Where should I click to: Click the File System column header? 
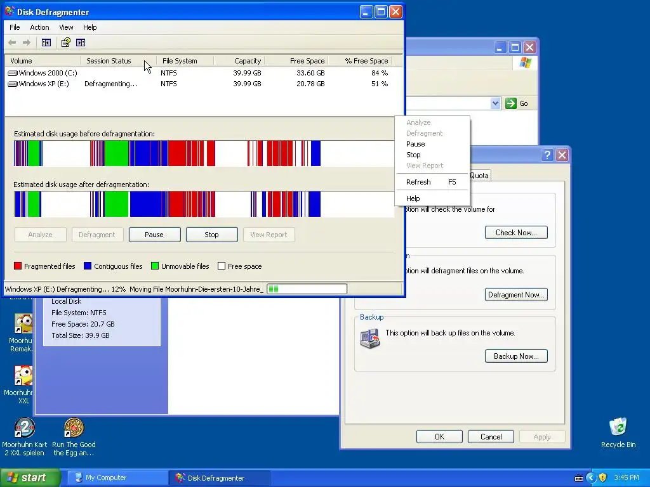(x=185, y=61)
